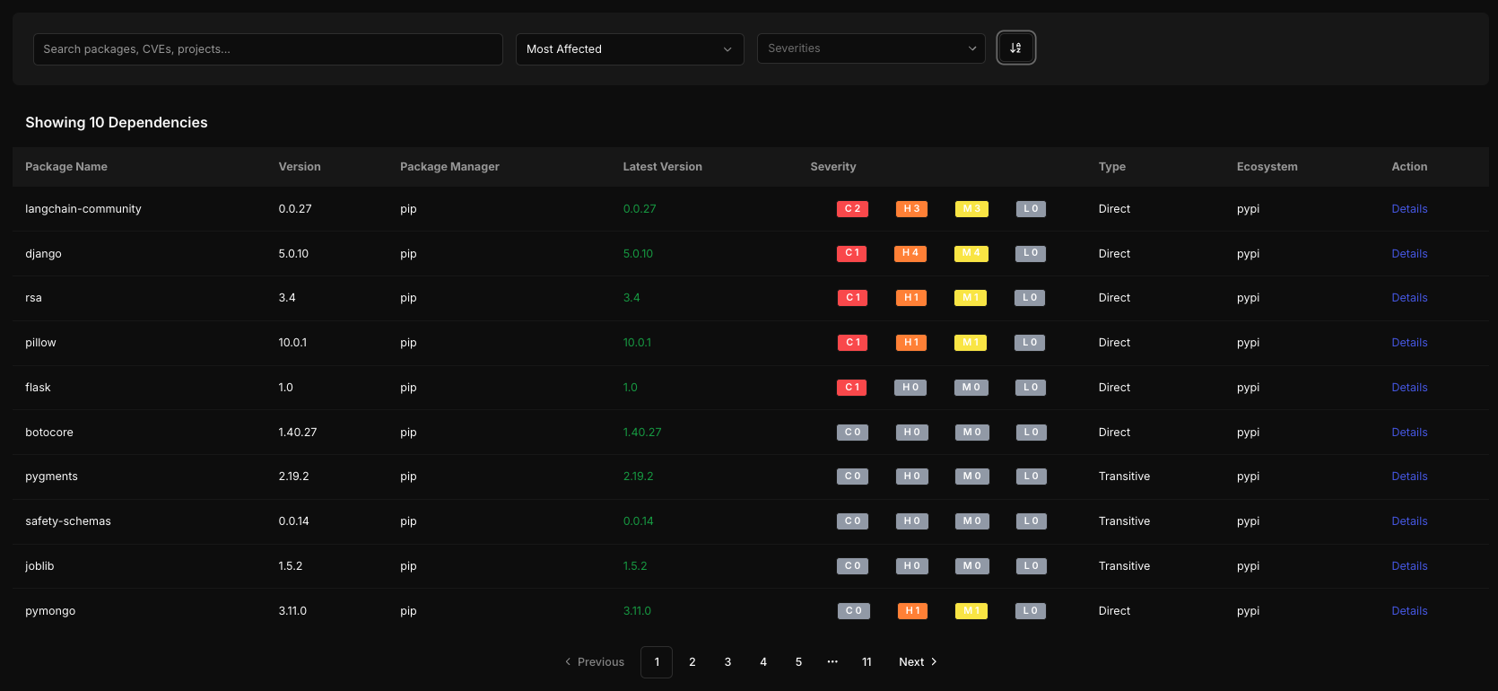This screenshot has width=1498, height=691.
Task: Open Details for flask
Action: pos(1409,388)
